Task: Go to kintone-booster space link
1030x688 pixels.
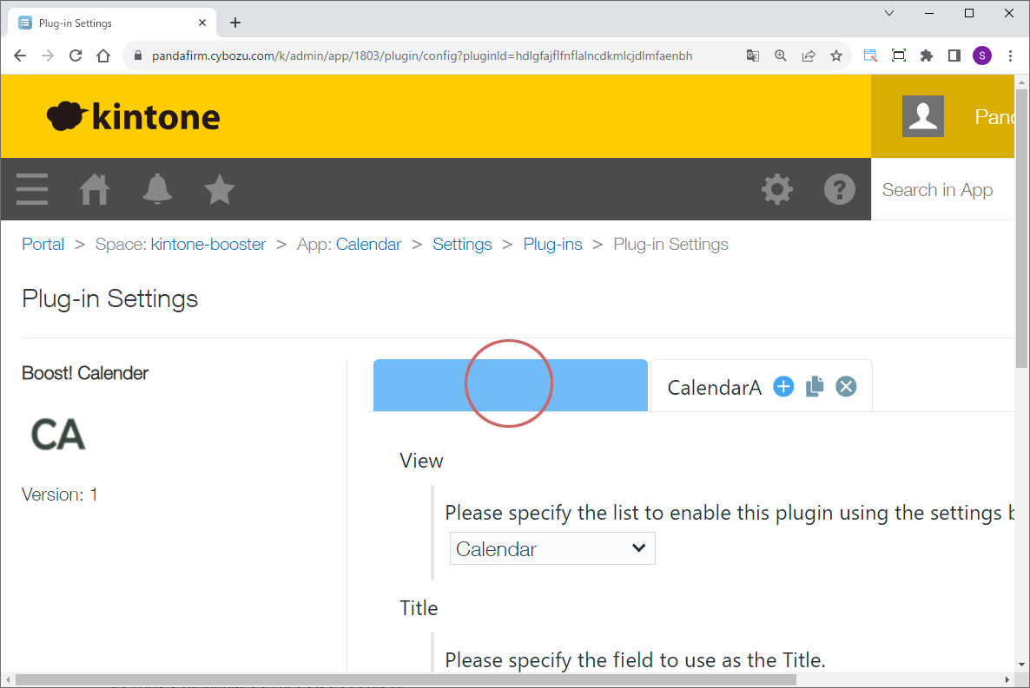Action: pyautogui.click(x=208, y=245)
